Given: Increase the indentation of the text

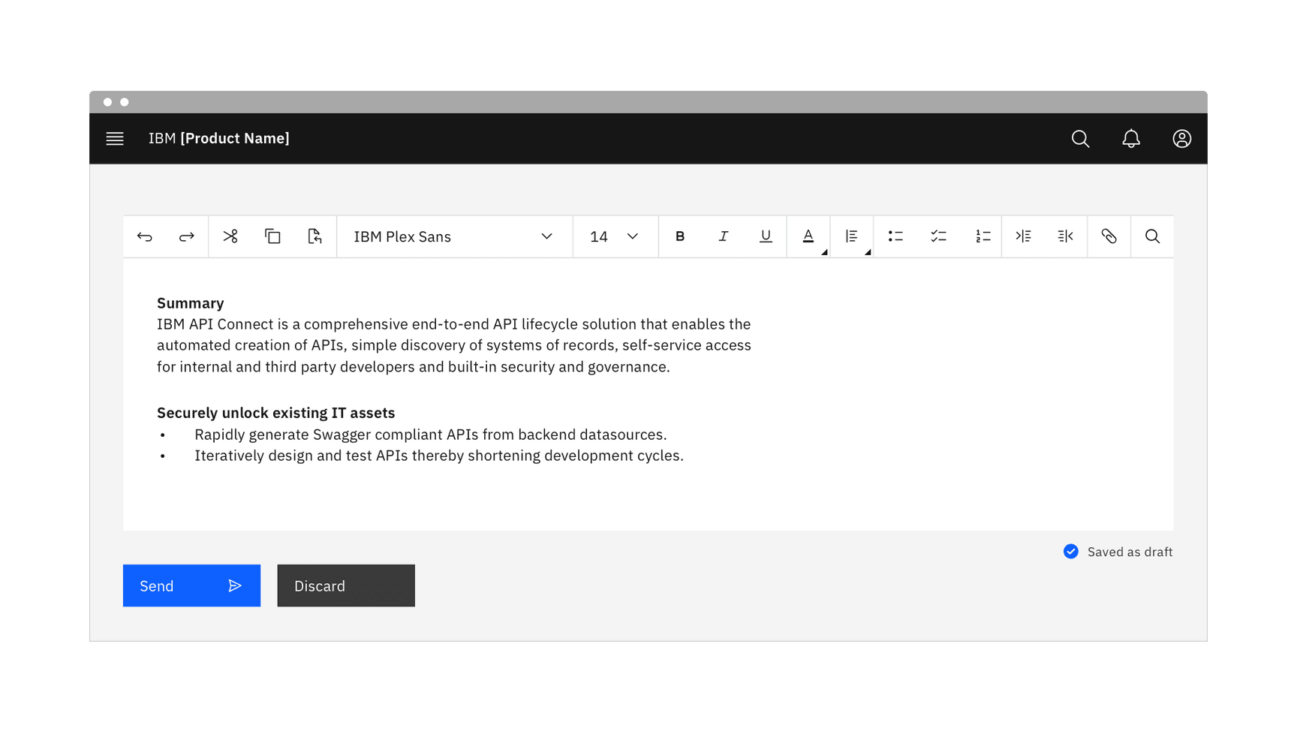Looking at the screenshot, I should click(x=1023, y=236).
